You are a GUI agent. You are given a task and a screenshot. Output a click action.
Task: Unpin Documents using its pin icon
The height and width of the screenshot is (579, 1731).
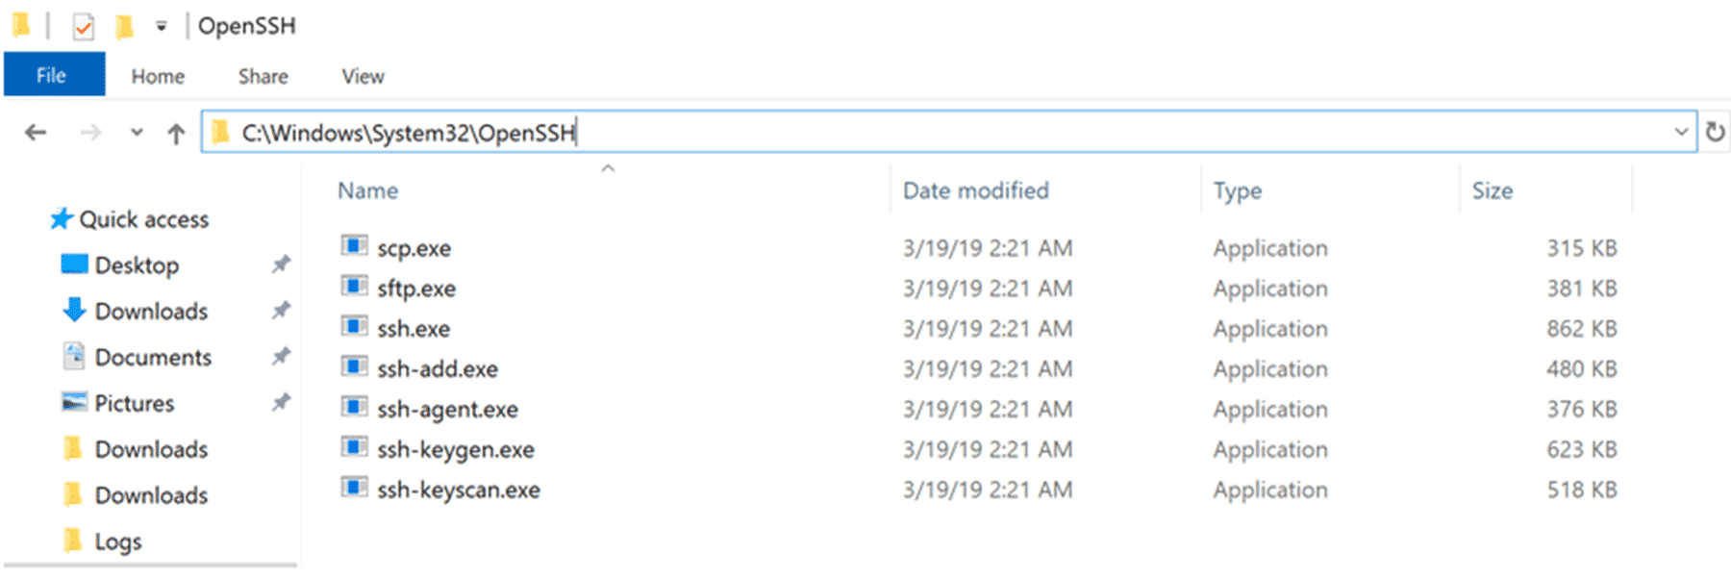(x=280, y=357)
